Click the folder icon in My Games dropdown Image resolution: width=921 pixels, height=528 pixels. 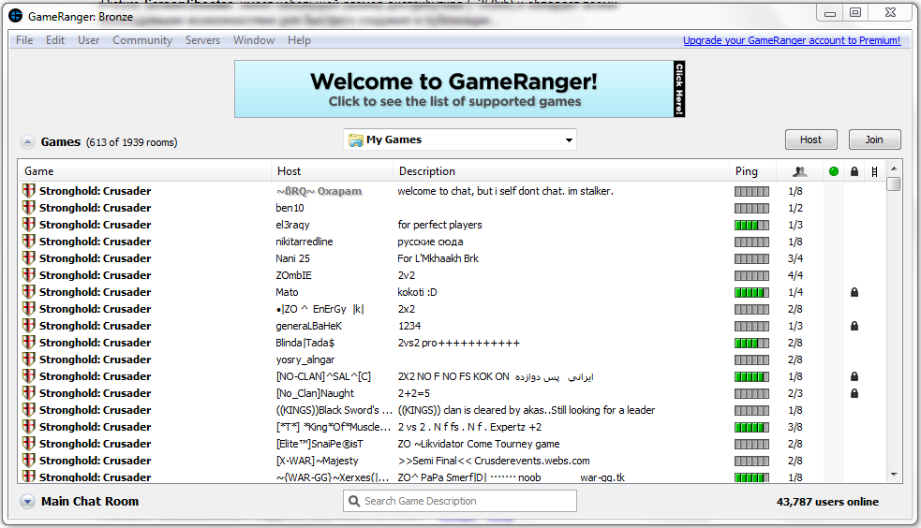355,140
